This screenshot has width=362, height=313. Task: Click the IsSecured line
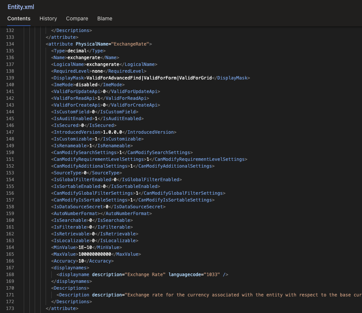tap(84, 125)
